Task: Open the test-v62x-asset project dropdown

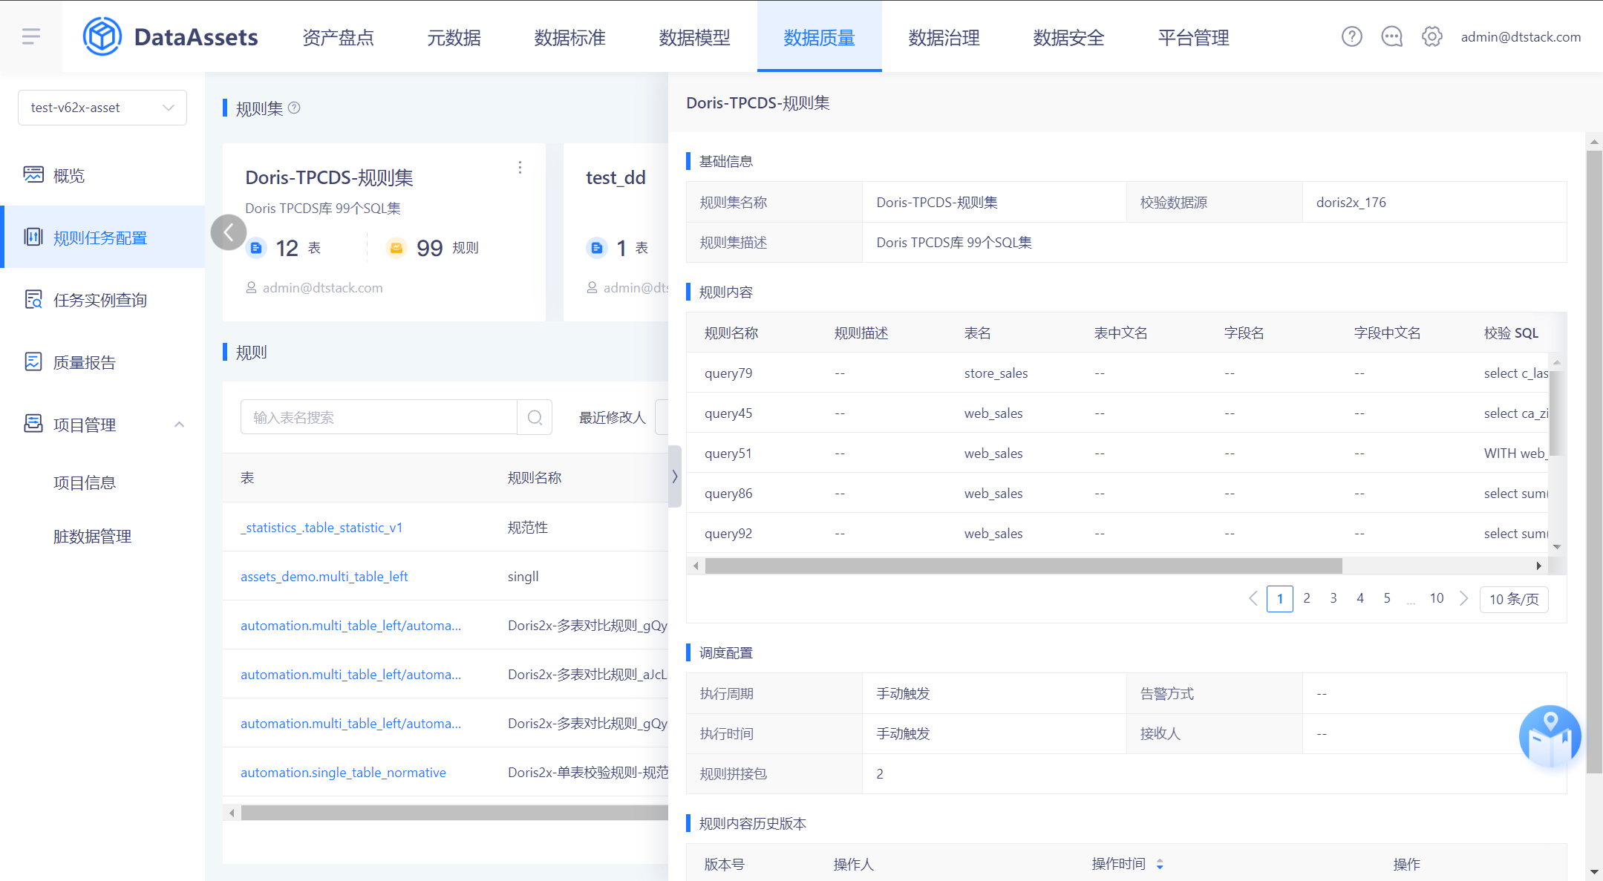Action: click(102, 108)
